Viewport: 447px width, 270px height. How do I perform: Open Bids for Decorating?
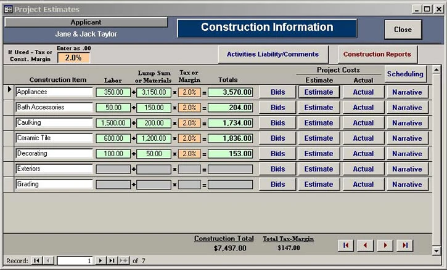tap(277, 154)
